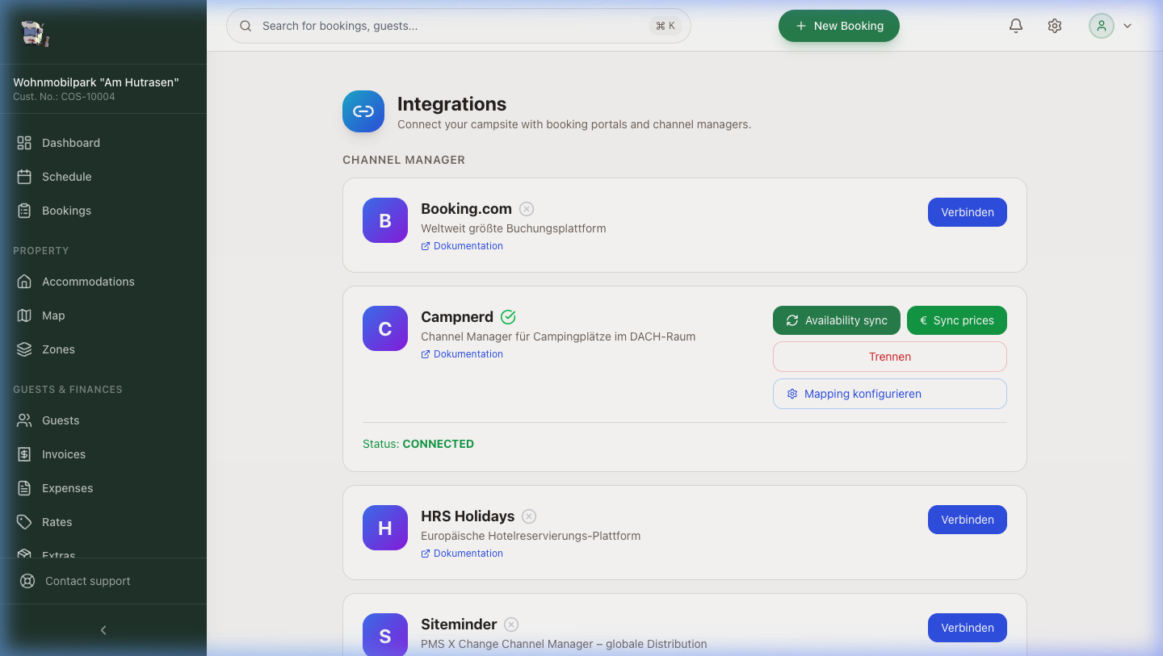Click Campnerd description about DACH-Raum
Viewport: 1163px width, 656px height.
click(558, 336)
